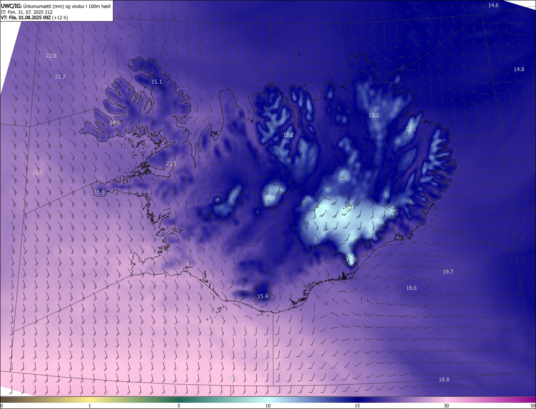Click the map title line starting 'UWC/IG: Úrkomumætti'
Image resolution: width=536 pixels, height=409 pixels.
[x=55, y=5]
